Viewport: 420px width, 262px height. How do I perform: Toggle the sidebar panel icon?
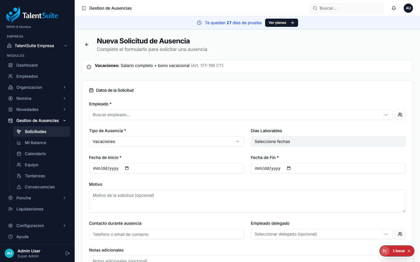click(84, 8)
